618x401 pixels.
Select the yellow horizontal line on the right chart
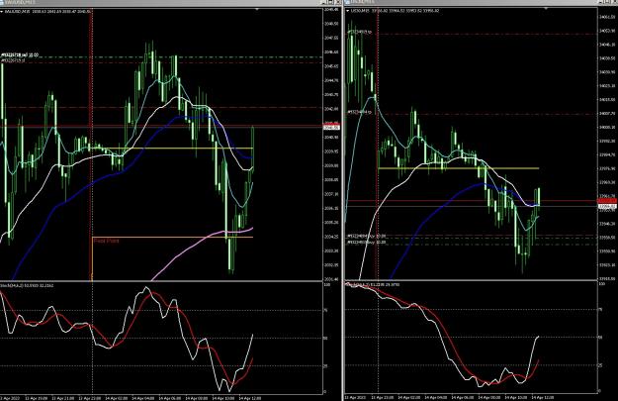(459, 168)
